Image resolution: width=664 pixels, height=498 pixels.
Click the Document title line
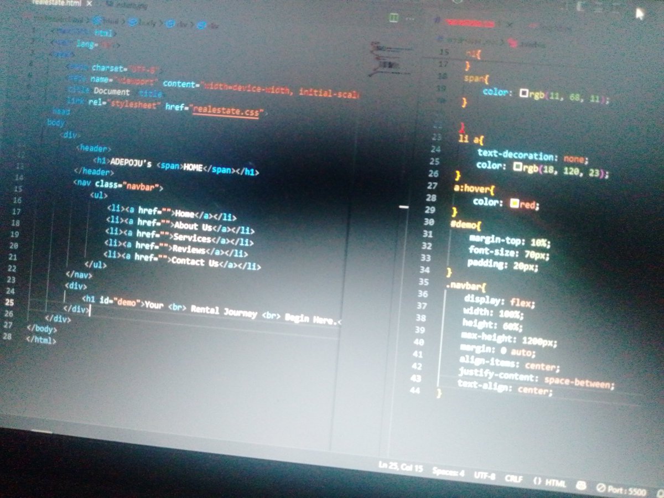(115, 92)
